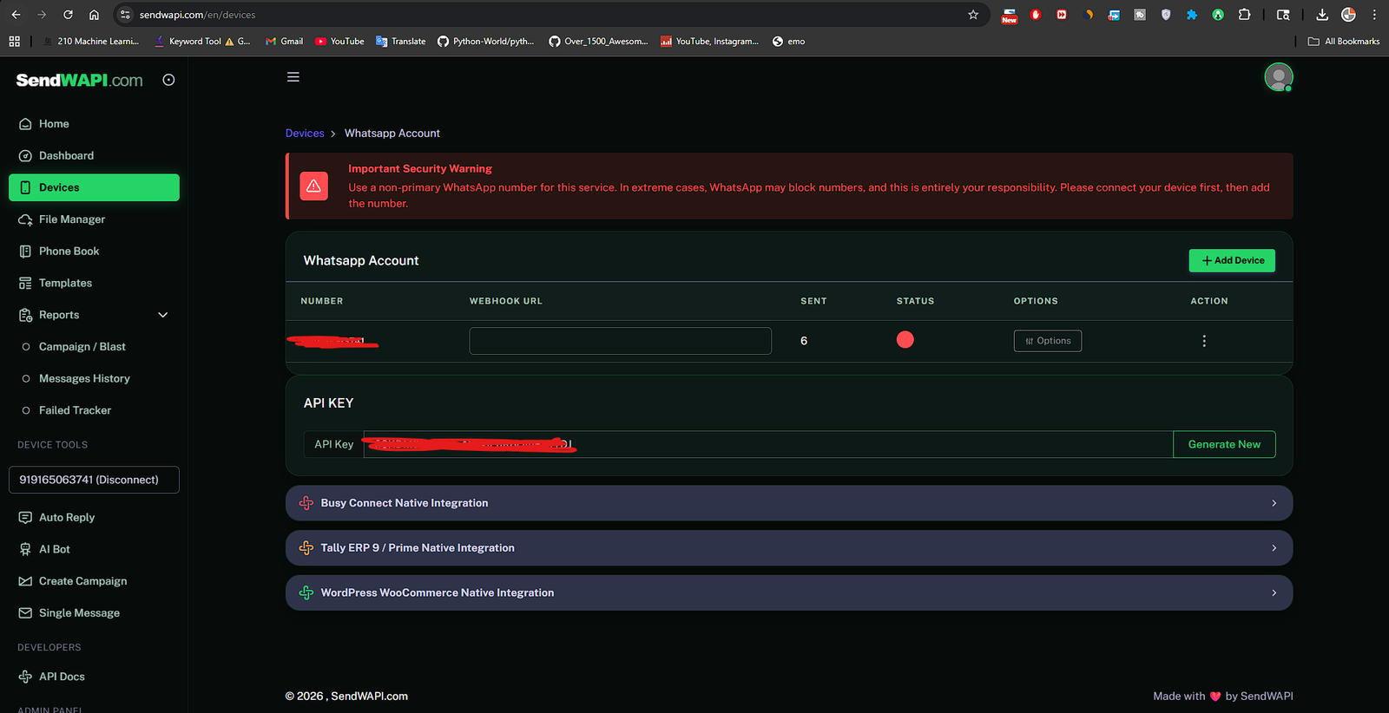This screenshot has width=1389, height=713.
Task: Open the emo bookmark
Action: tap(788, 41)
